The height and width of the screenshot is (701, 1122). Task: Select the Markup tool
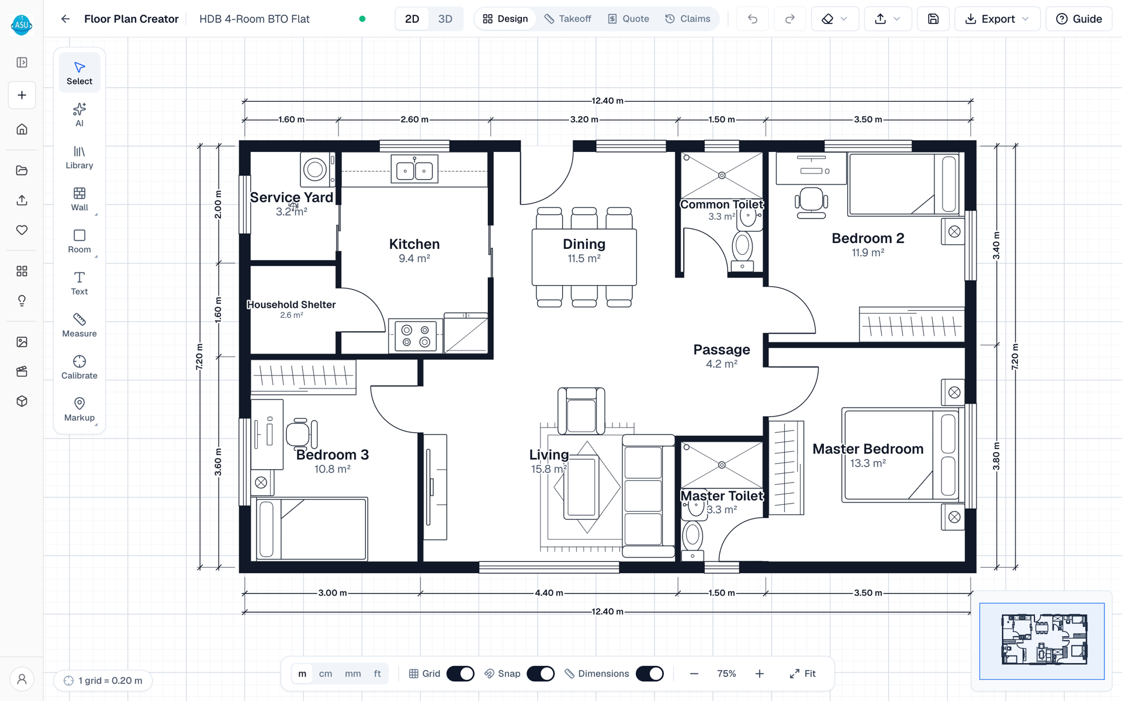click(79, 410)
